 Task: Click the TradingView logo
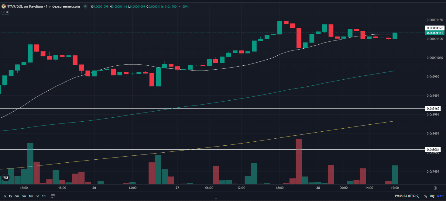click(x=5, y=177)
